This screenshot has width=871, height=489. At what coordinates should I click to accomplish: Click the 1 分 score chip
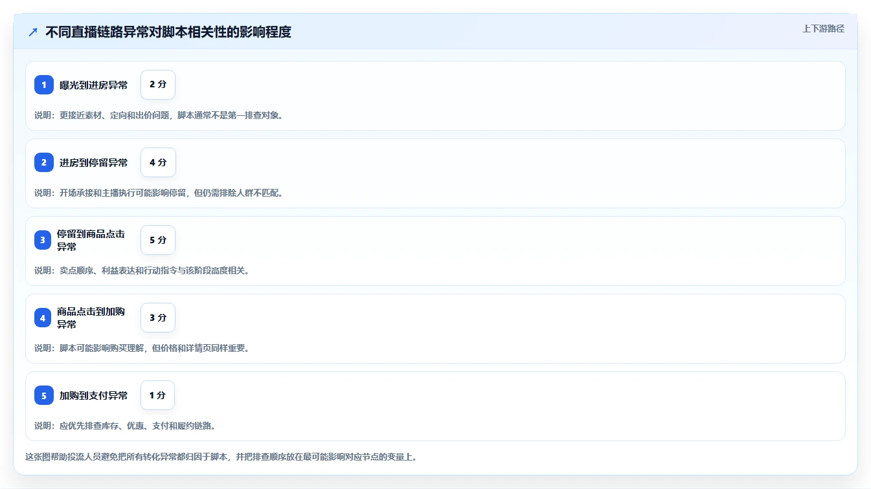(x=157, y=395)
